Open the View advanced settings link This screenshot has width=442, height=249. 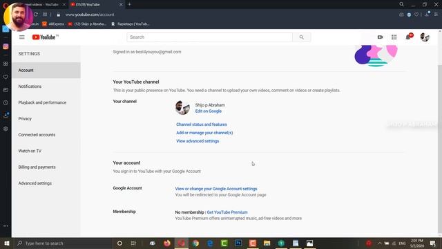198,141
